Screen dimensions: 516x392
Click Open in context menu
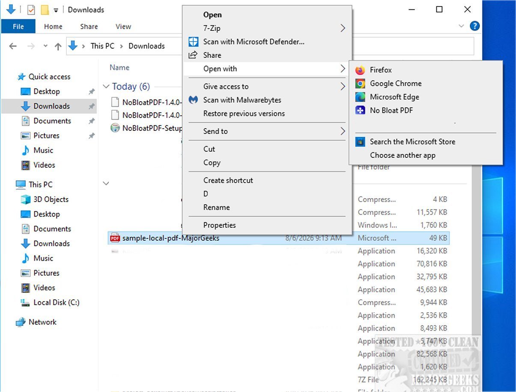[212, 15]
